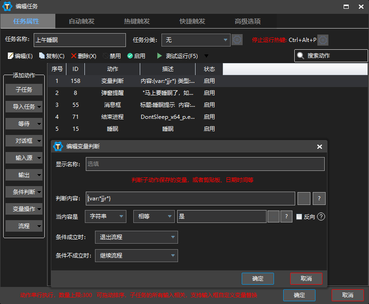Select the 启用 radio option
369x304 pixels.
(x=130, y=56)
